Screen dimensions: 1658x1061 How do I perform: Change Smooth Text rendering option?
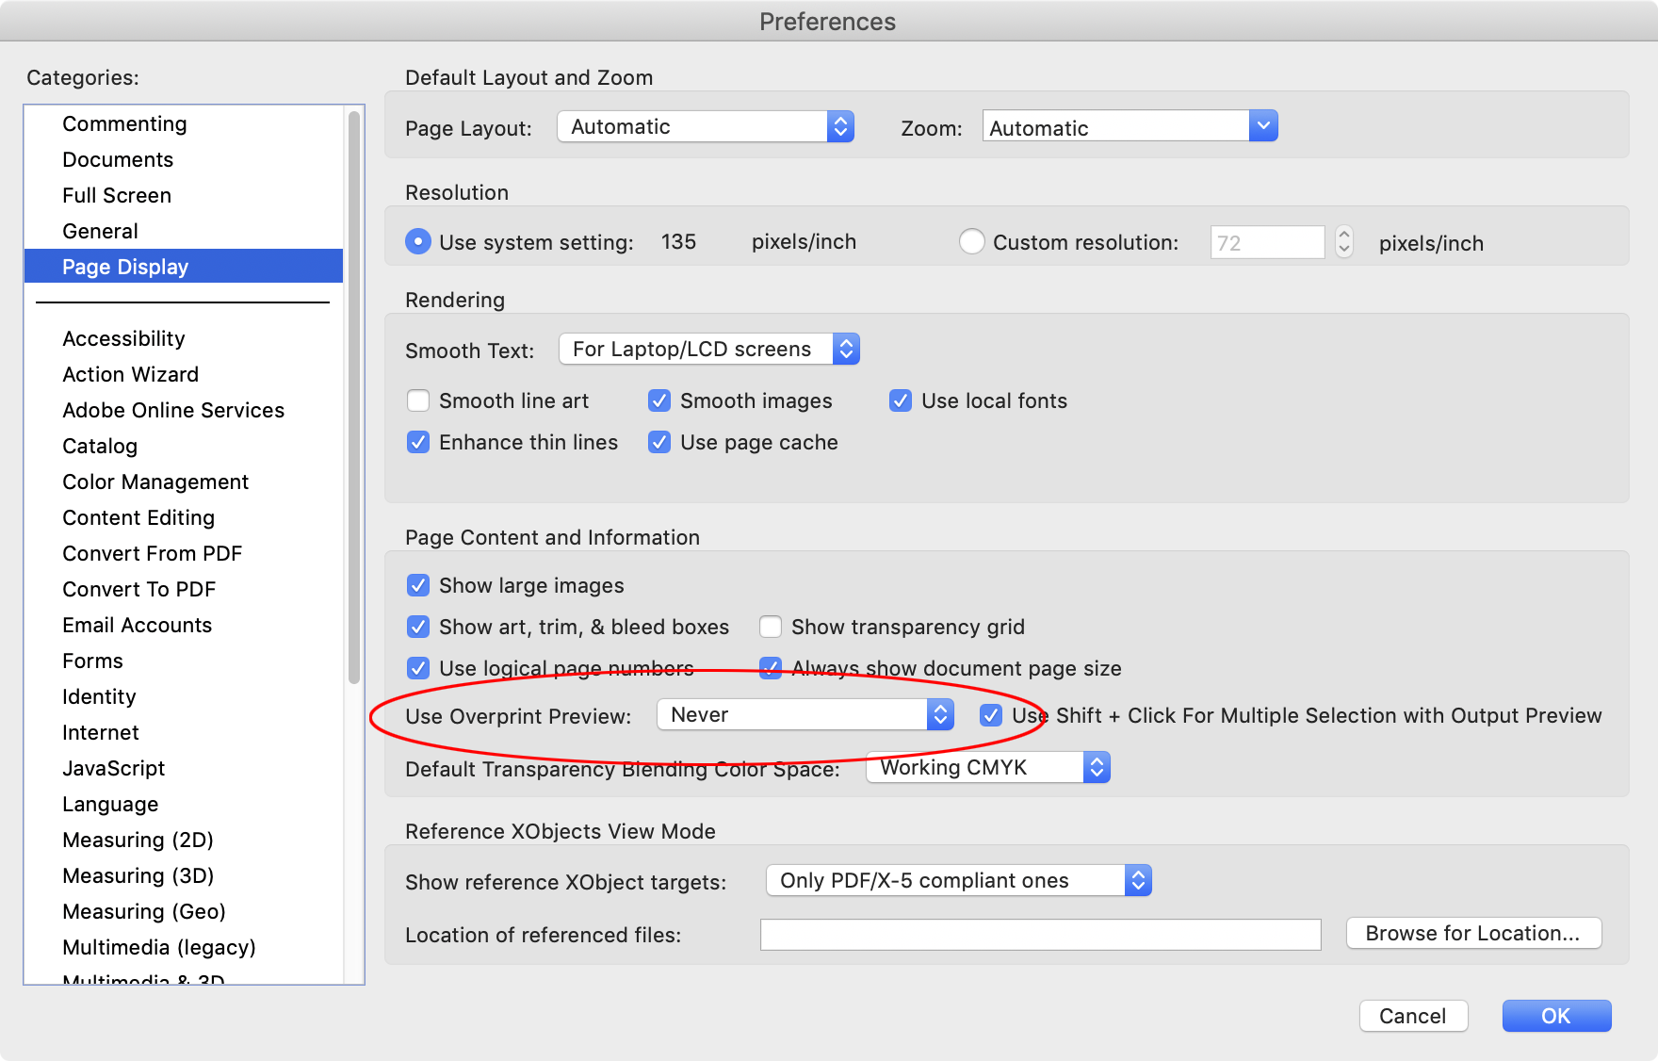click(707, 349)
